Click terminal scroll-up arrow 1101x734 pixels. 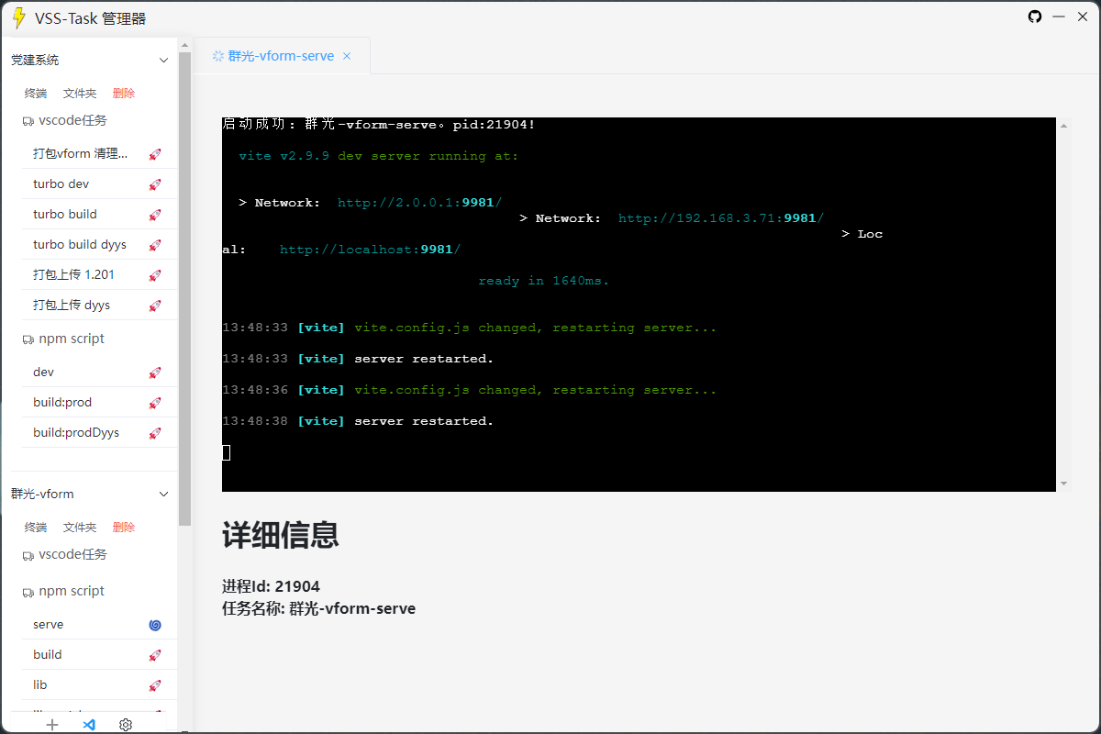click(x=1064, y=125)
